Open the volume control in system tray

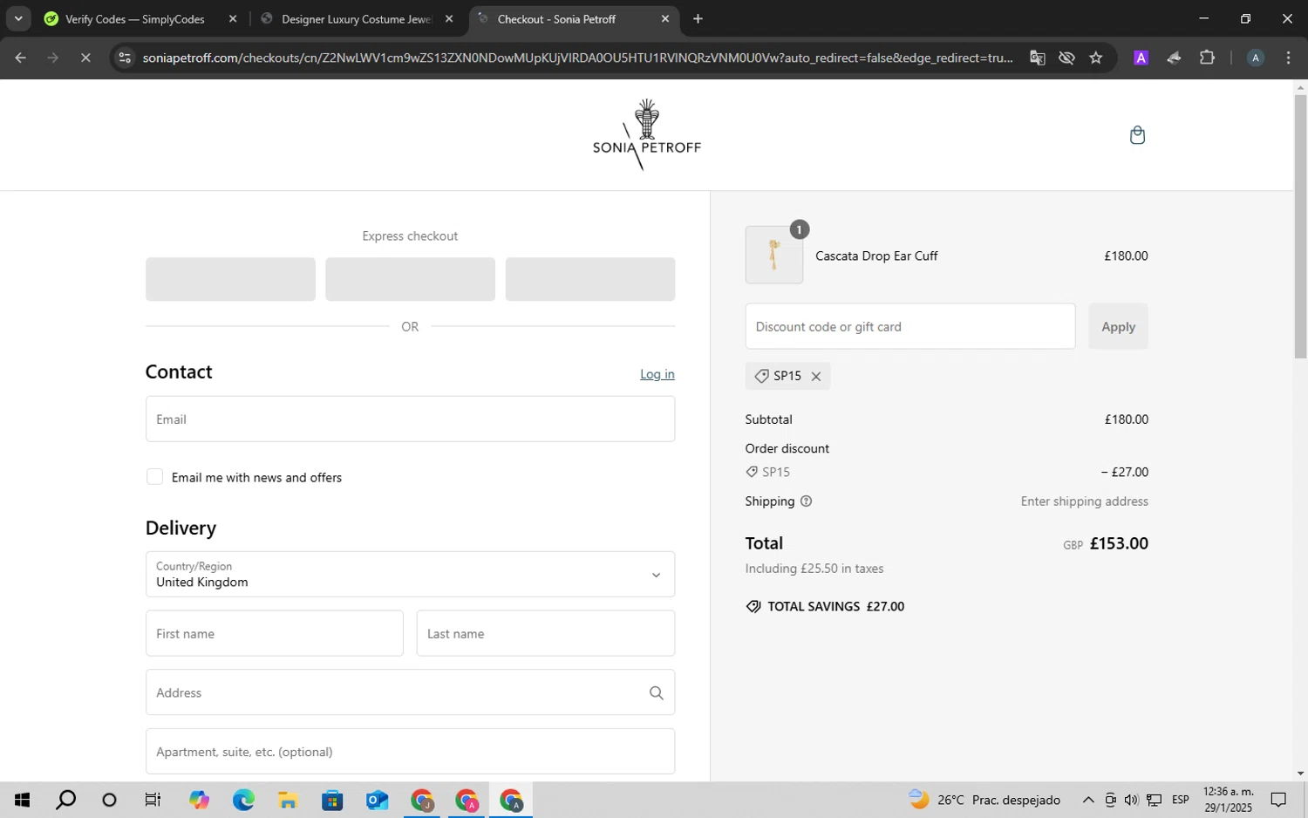[x=1131, y=800]
